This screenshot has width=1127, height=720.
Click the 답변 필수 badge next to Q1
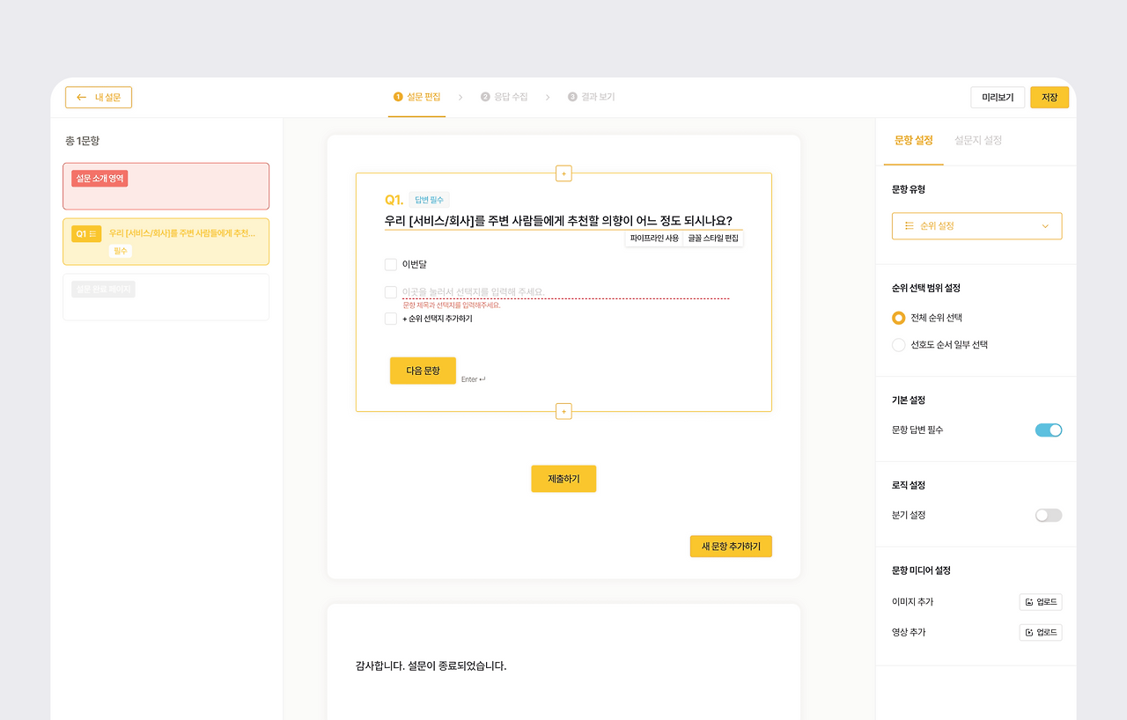429,200
